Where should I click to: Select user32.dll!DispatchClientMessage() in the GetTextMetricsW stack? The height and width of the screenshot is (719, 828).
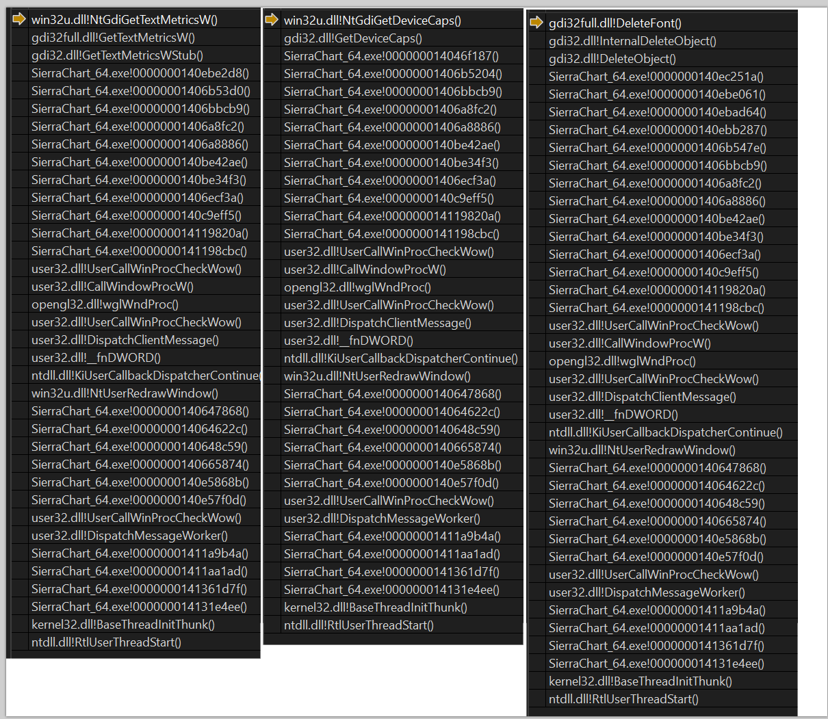coord(125,340)
